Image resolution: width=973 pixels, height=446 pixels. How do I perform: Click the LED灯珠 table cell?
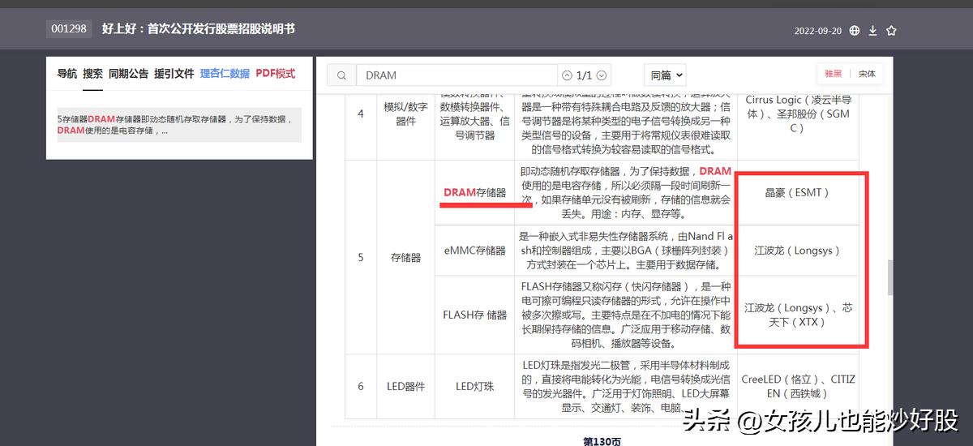click(x=474, y=386)
